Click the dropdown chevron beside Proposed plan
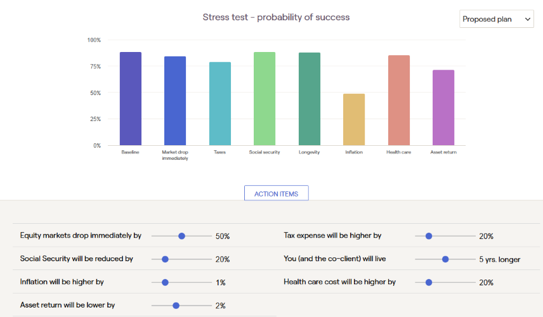Viewport: 543px width, 317px height. pyautogui.click(x=527, y=19)
